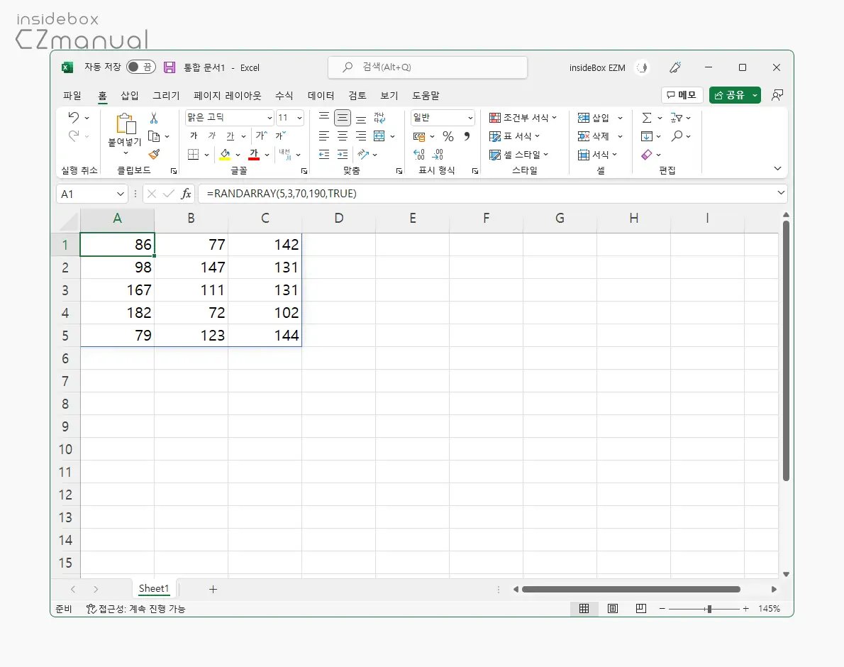844x667 pixels.
Task: Toggle italic formatting
Action: pyautogui.click(x=212, y=136)
